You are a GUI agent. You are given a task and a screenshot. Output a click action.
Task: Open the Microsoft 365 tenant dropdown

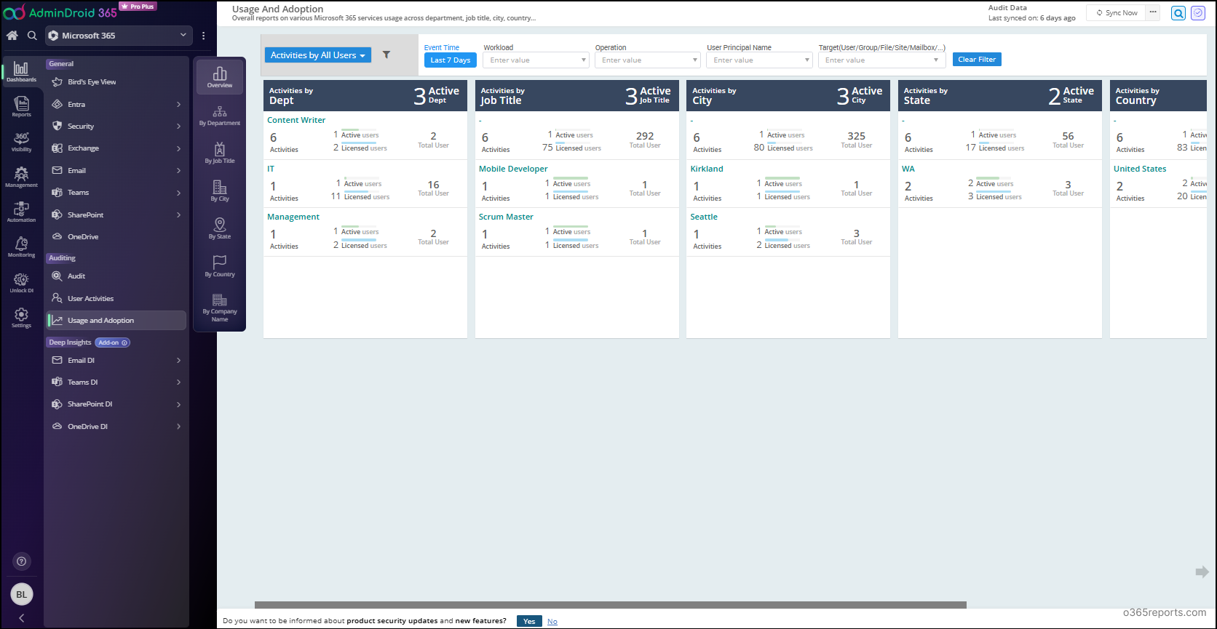tap(118, 35)
